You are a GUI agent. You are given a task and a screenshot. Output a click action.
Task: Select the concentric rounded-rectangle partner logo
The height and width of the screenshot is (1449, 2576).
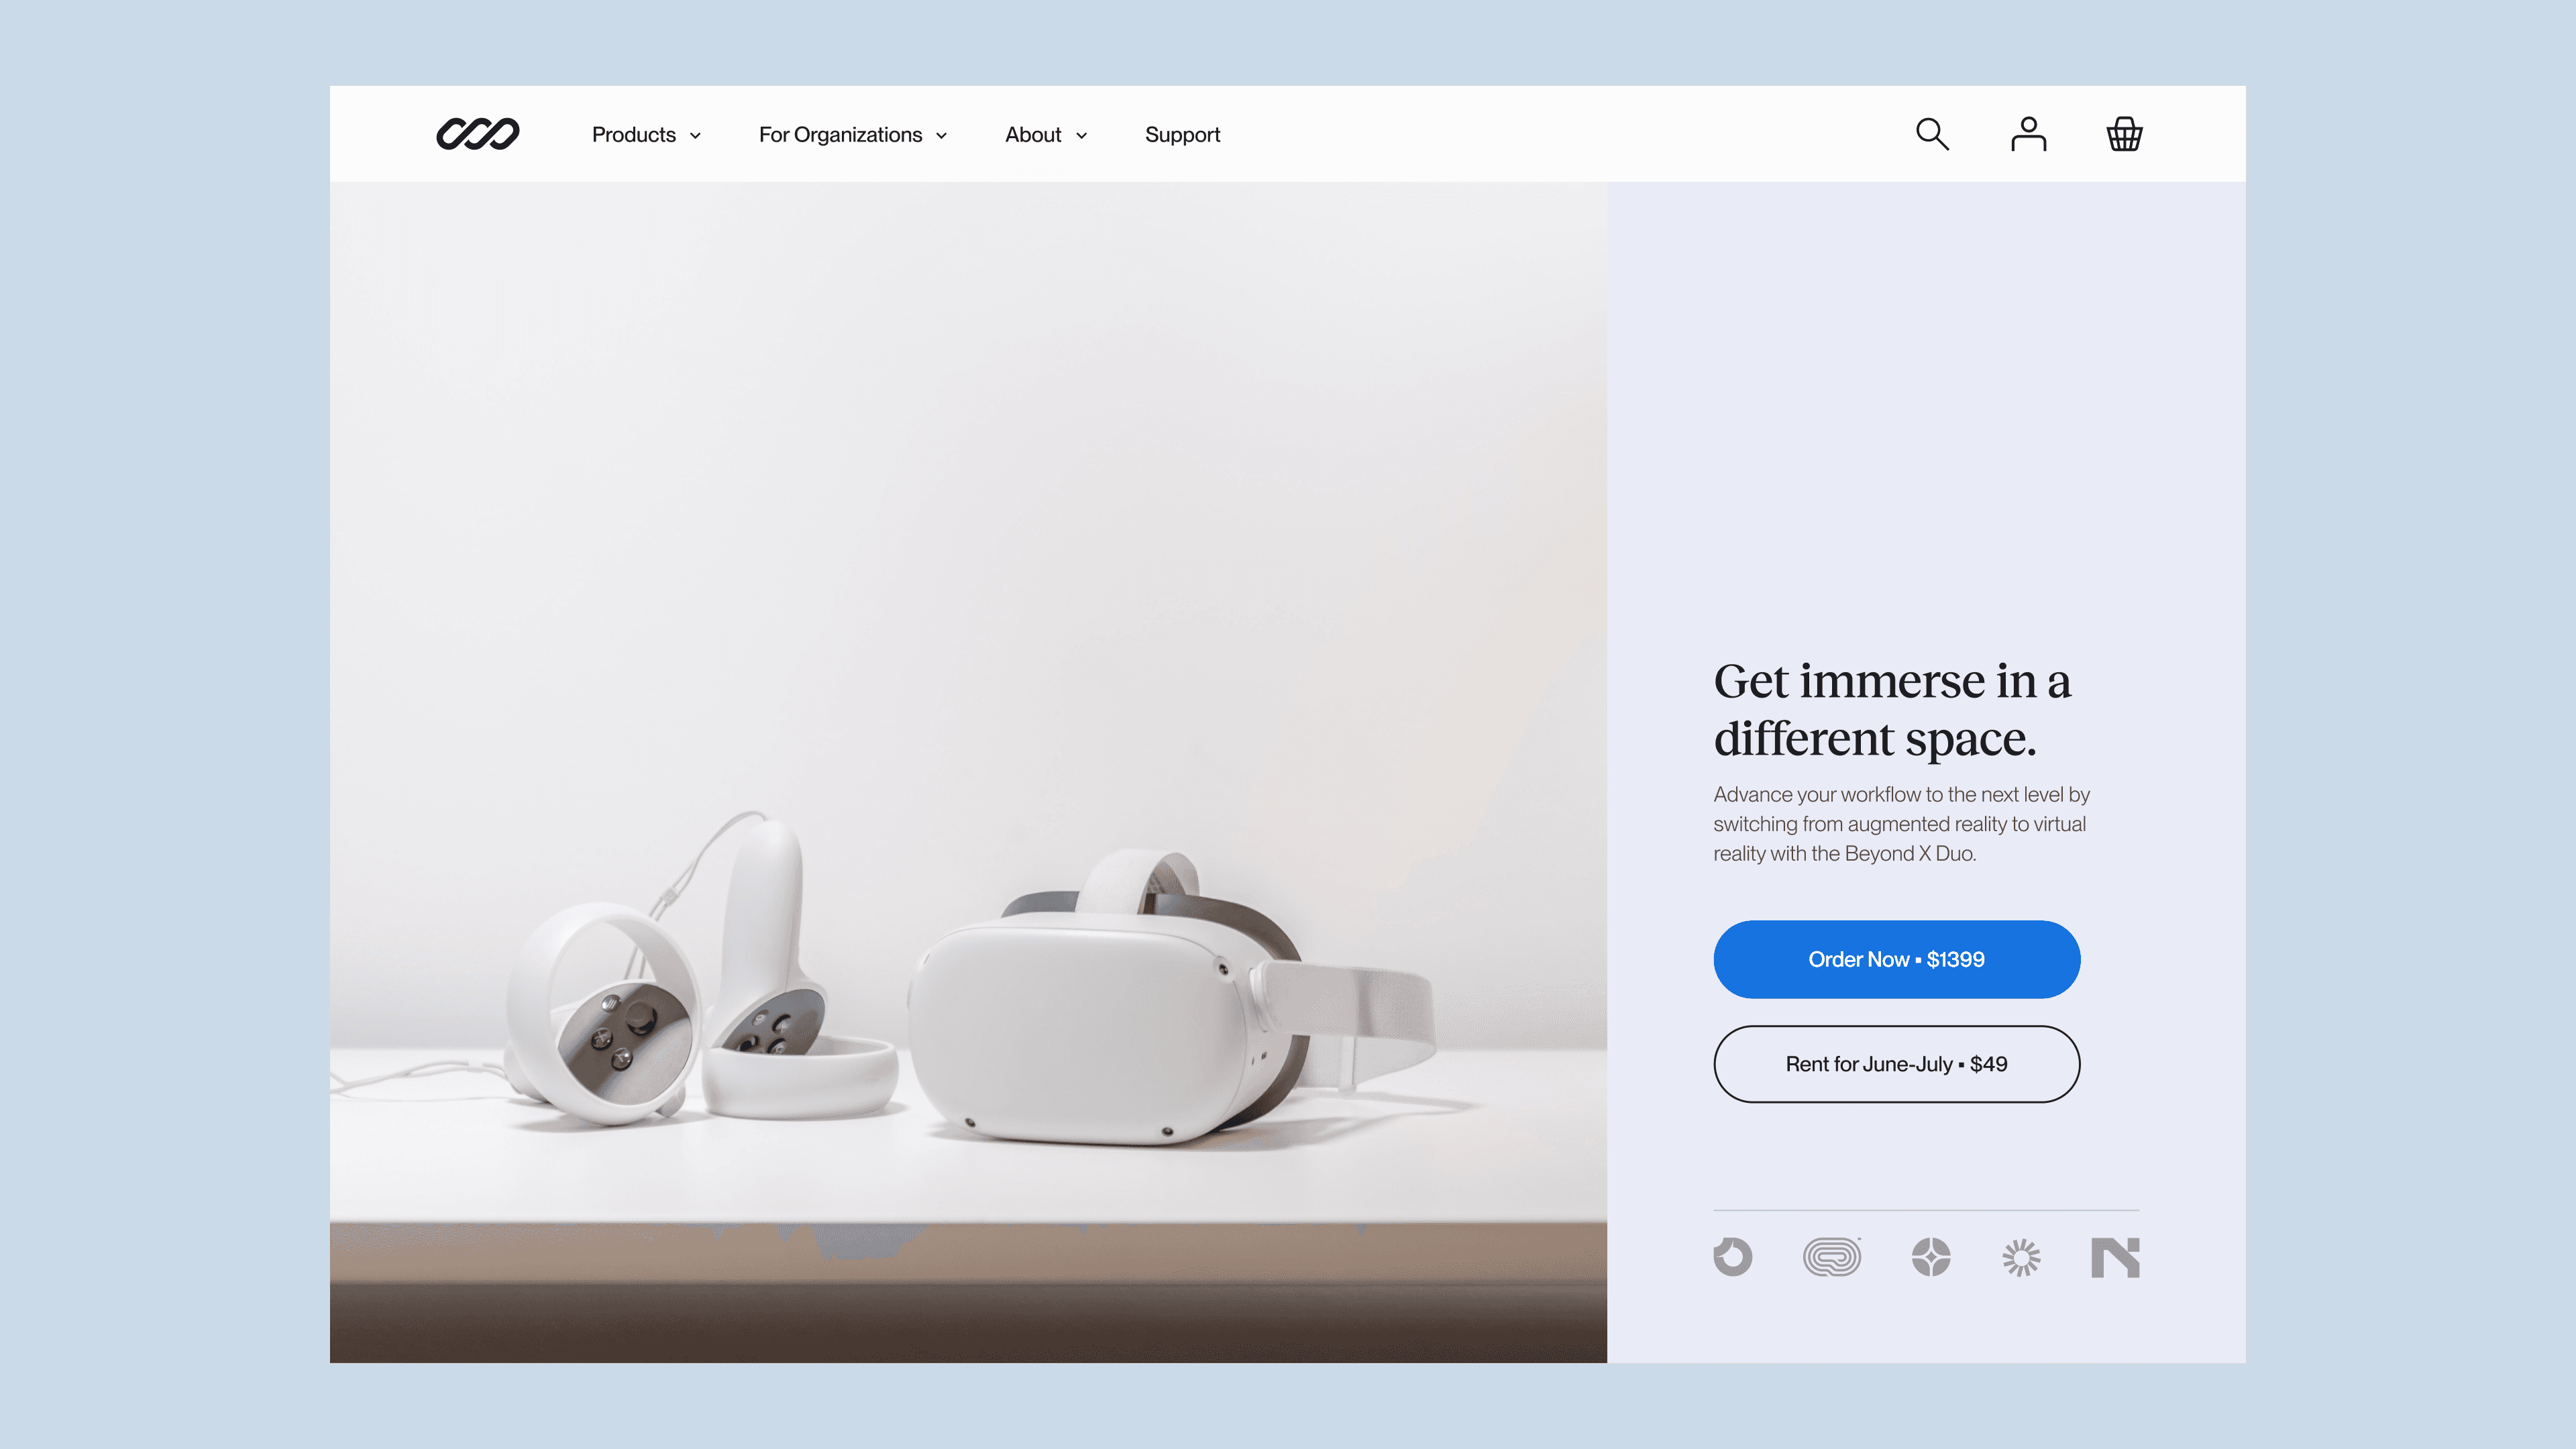pyautogui.click(x=1832, y=1257)
